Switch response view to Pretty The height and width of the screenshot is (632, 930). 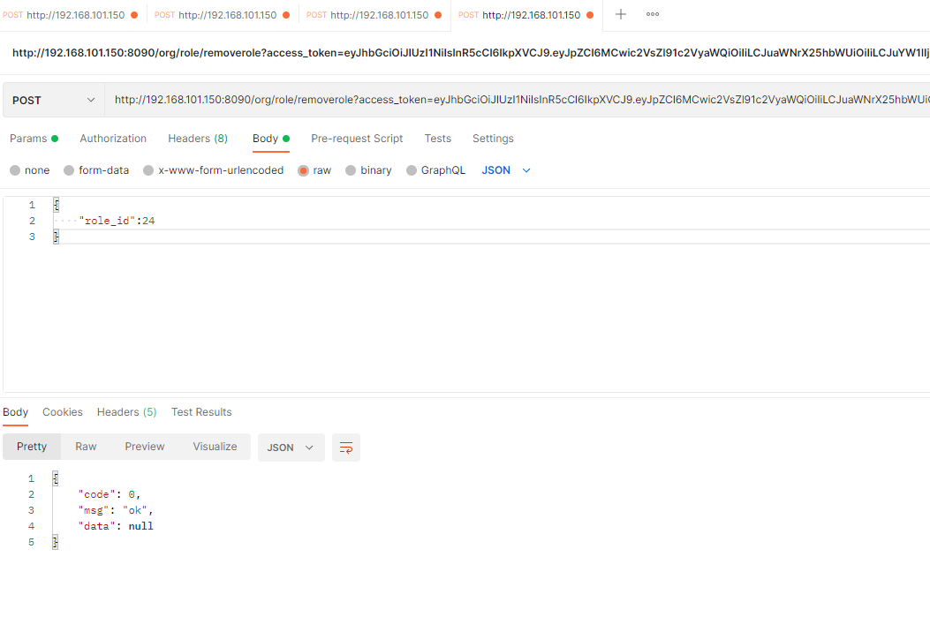[x=32, y=447]
